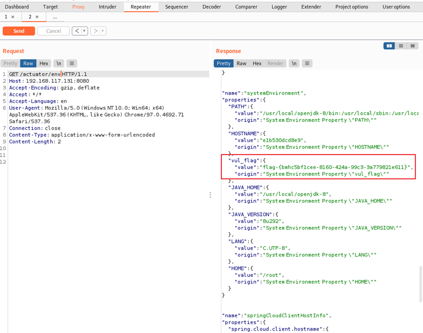This screenshot has height=333, width=423.
Task: Select Repeater sub-tab 1
Action: tap(6, 17)
